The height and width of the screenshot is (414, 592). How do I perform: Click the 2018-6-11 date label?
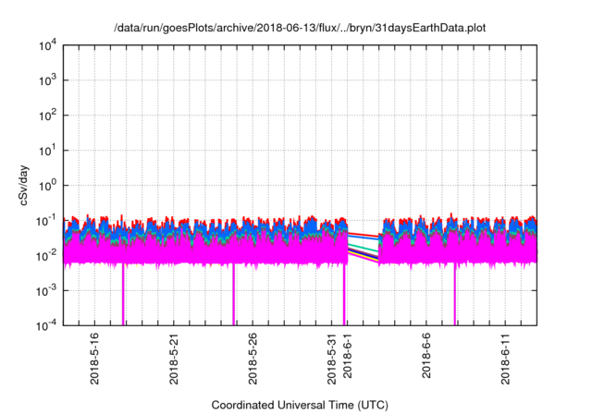click(x=506, y=359)
